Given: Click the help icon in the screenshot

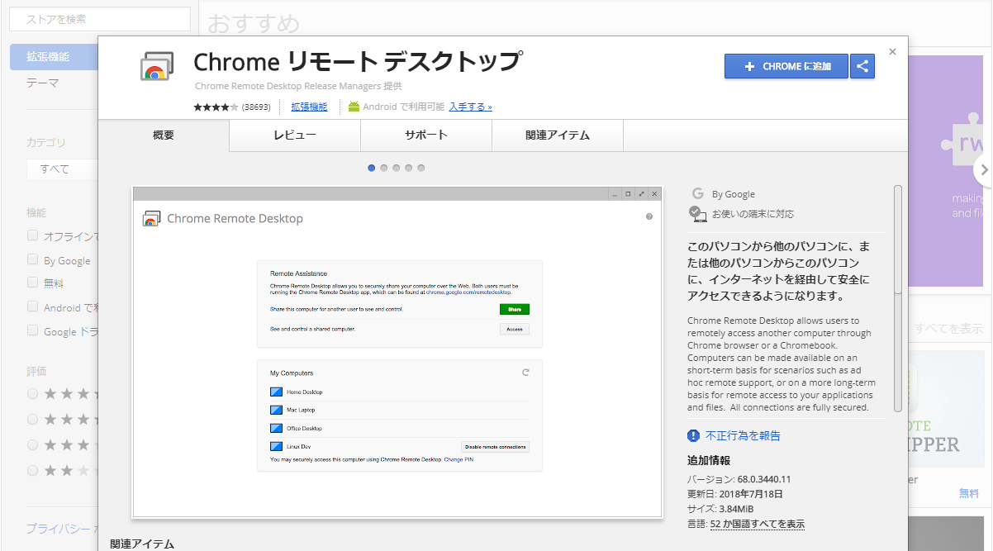Looking at the screenshot, I should (x=649, y=216).
